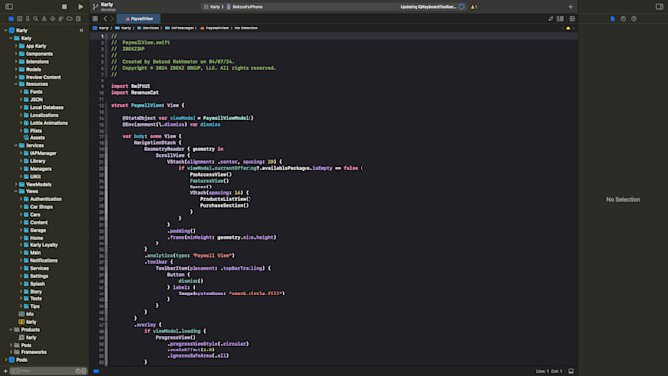Image resolution: width=668 pixels, height=376 pixels.
Task: Collapse the Resources folder
Action: pos(16,84)
